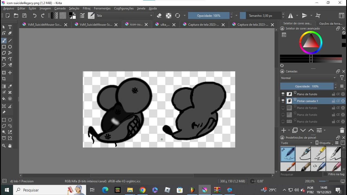Hide the Pintar camada 1 layer
The height and width of the screenshot is (195, 347).
[283, 101]
